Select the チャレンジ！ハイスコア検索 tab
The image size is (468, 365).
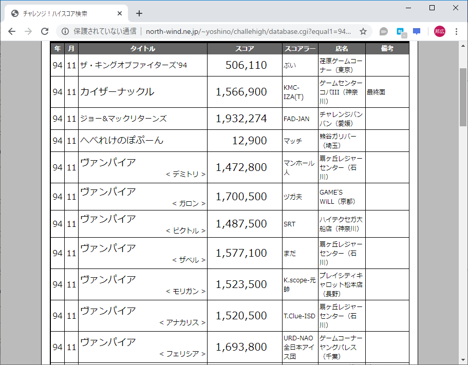62,13
